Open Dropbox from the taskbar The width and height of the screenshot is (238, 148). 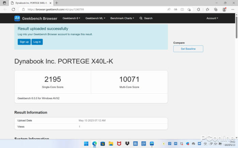[x=127, y=144]
